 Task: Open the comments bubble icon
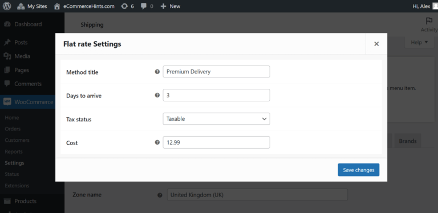coord(144,6)
